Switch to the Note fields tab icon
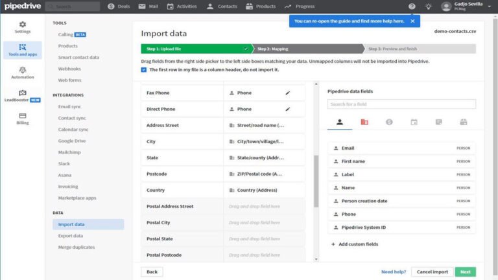Image resolution: width=498 pixels, height=280 pixels. 438,122
